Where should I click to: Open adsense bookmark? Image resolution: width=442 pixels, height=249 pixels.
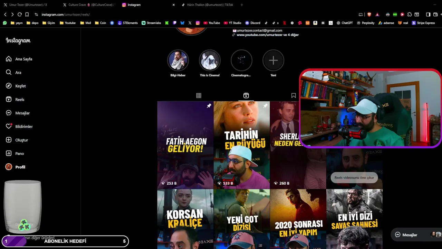point(386,23)
